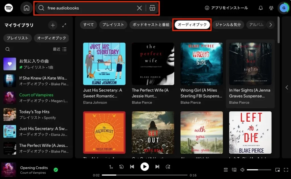Open the Spotify logo home link
The height and width of the screenshot is (179, 291).
(9, 8)
